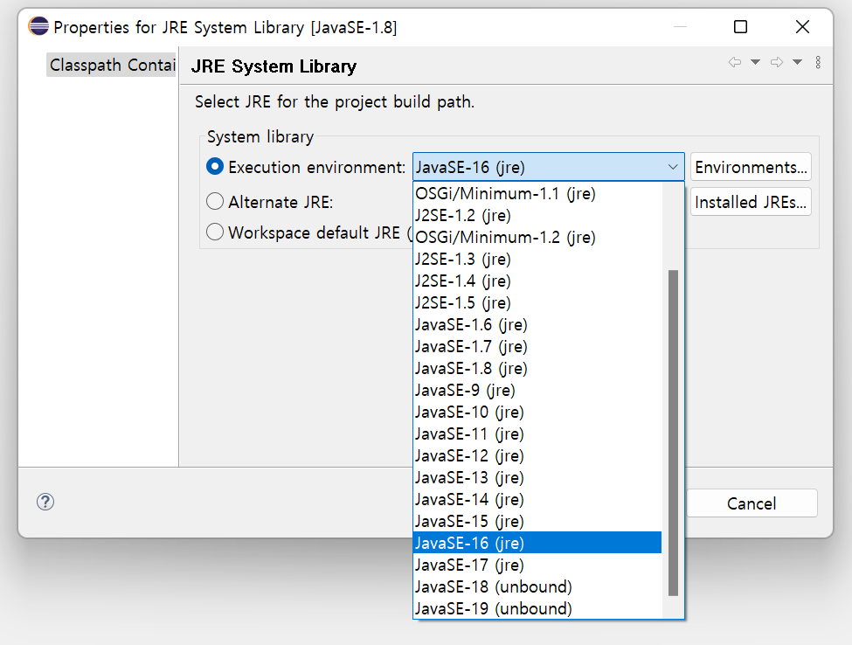Select JavaSE-19 (unbound) in dropdown
Viewport: 852px width, 645px height.
pyautogui.click(x=537, y=608)
